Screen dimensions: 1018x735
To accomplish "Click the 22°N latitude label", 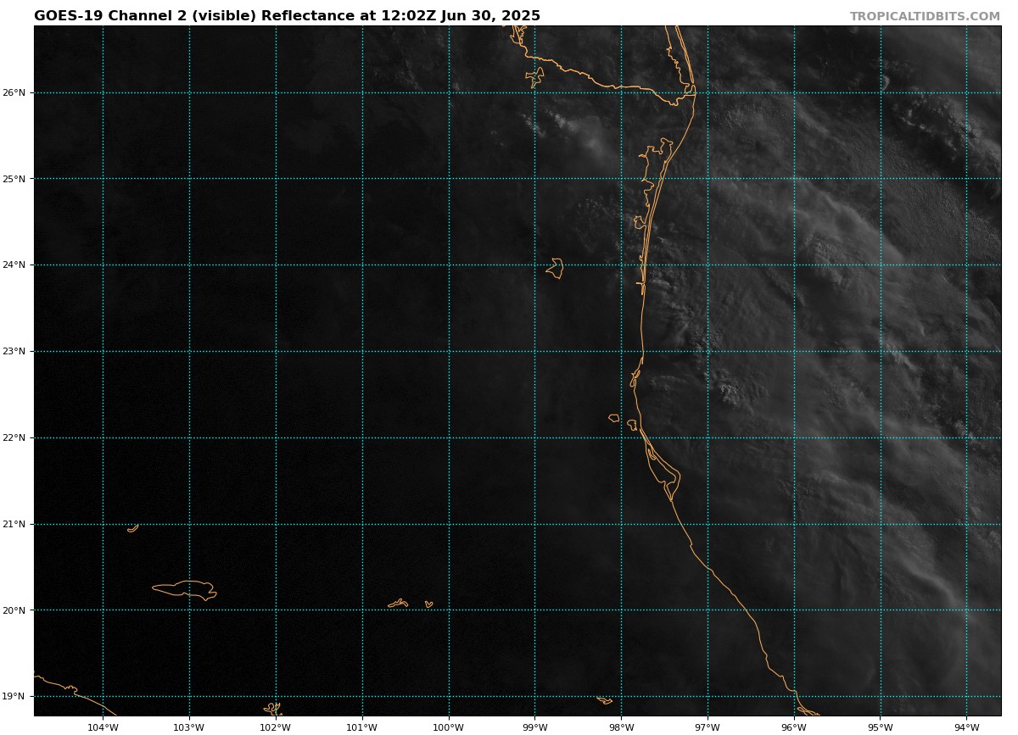I will 15,437.
